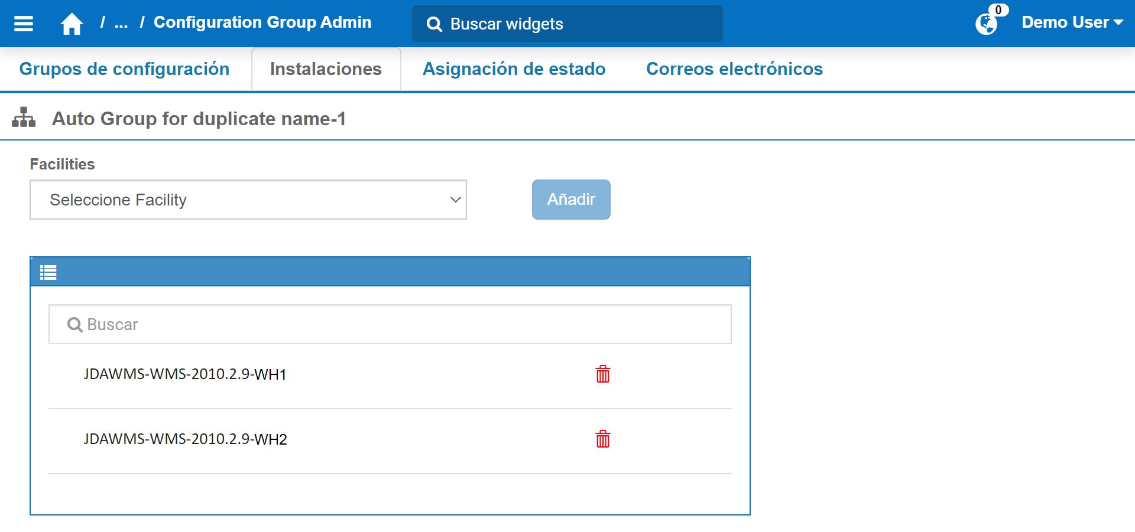
Task: Delete the JDAWMS-WMS-2010.2.9-WH1 facility
Action: coord(602,374)
